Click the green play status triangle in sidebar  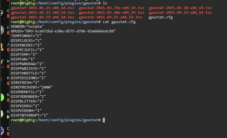pyautogui.click(x=8, y=117)
